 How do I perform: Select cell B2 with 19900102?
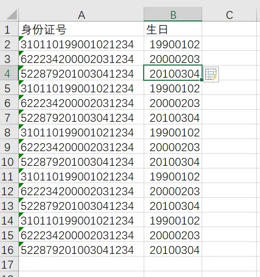pyautogui.click(x=173, y=44)
